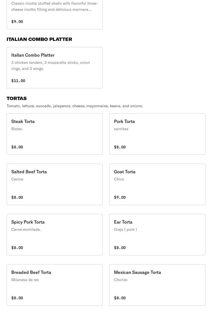Choose the Salted Beef Torta item
This screenshot has height=309, width=212.
tap(55, 184)
